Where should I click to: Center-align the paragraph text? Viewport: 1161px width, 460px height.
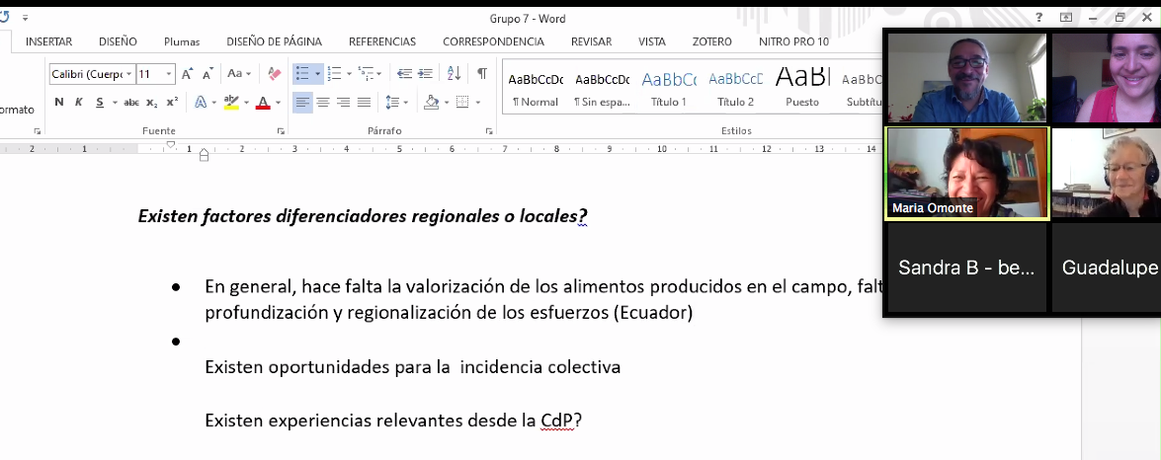point(323,102)
